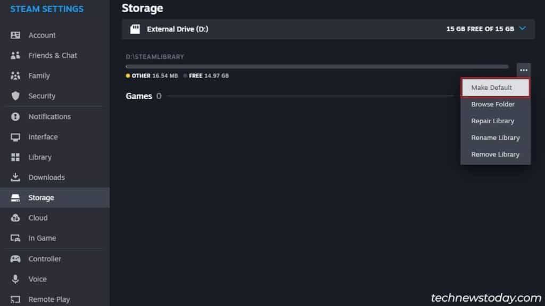Image resolution: width=545 pixels, height=306 pixels.
Task: Click the SD card drive icon
Action: (135, 29)
